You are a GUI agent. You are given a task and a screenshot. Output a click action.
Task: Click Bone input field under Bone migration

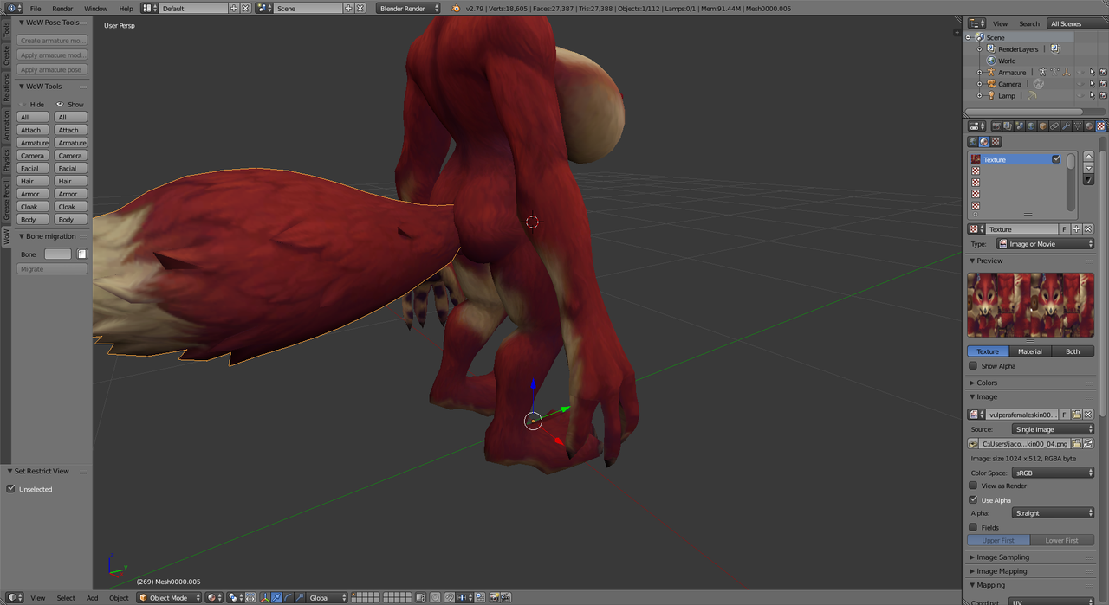coord(58,254)
